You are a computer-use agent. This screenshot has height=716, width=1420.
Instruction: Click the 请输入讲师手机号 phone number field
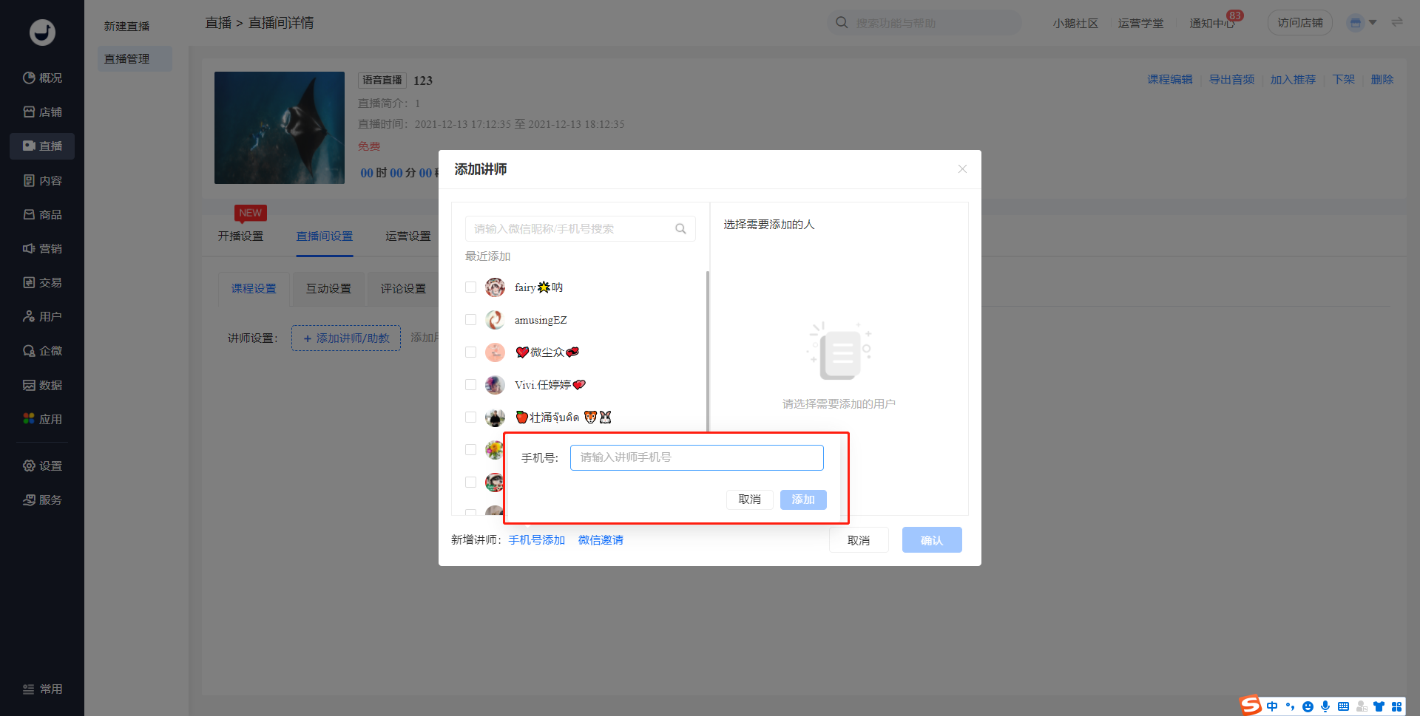[x=696, y=457]
